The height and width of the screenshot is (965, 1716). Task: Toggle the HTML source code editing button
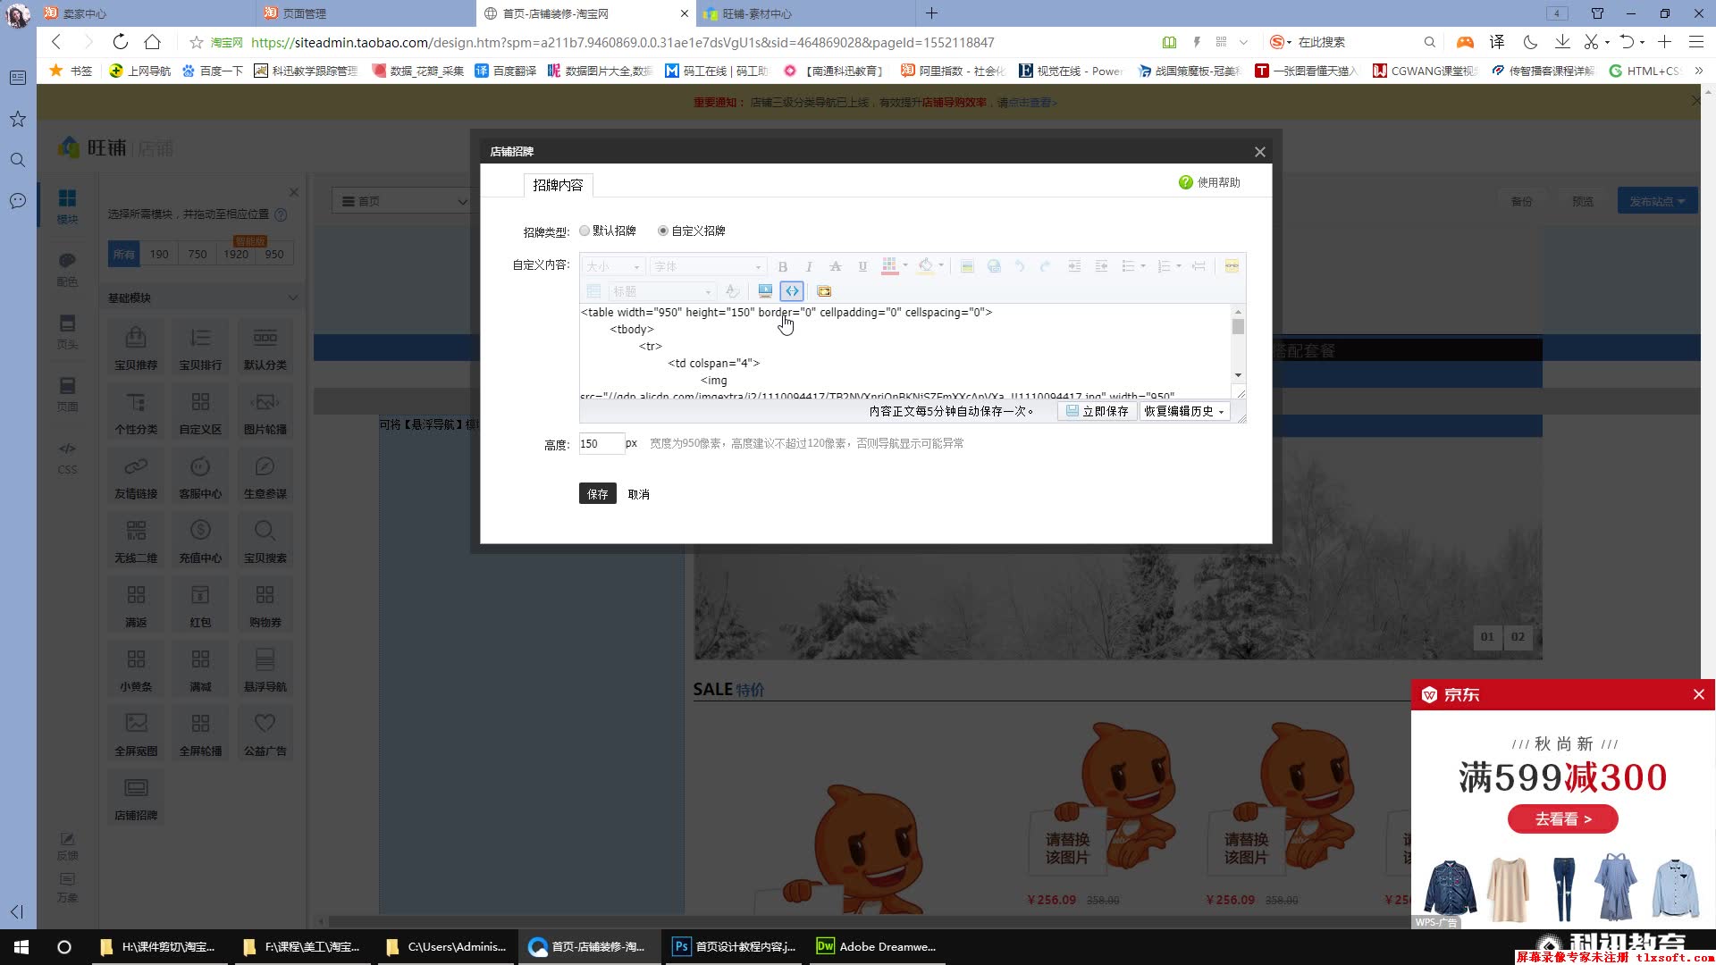tap(792, 291)
